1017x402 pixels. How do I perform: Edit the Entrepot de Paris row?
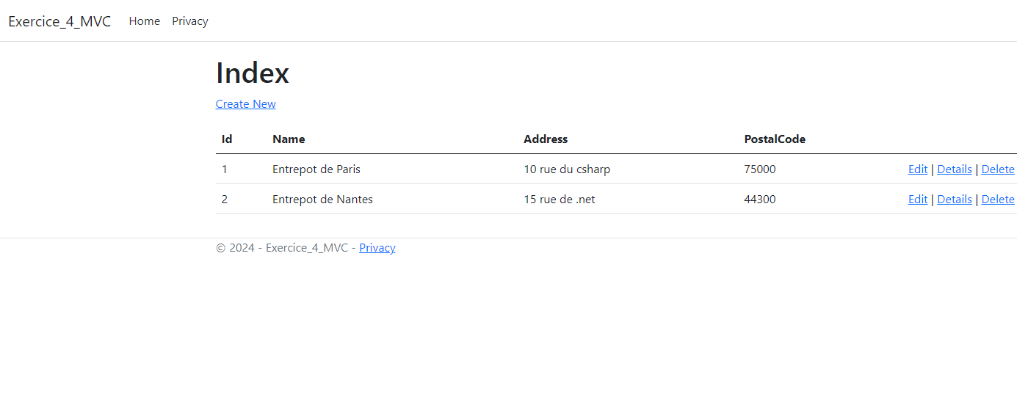pyautogui.click(x=918, y=169)
